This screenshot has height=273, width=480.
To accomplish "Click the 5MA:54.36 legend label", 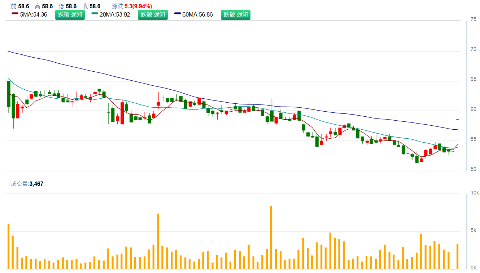I will 34,14.
